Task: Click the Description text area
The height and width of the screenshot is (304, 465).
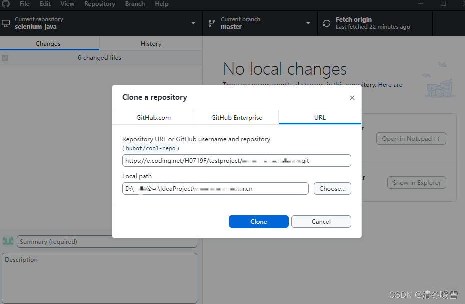Action: coord(100,278)
